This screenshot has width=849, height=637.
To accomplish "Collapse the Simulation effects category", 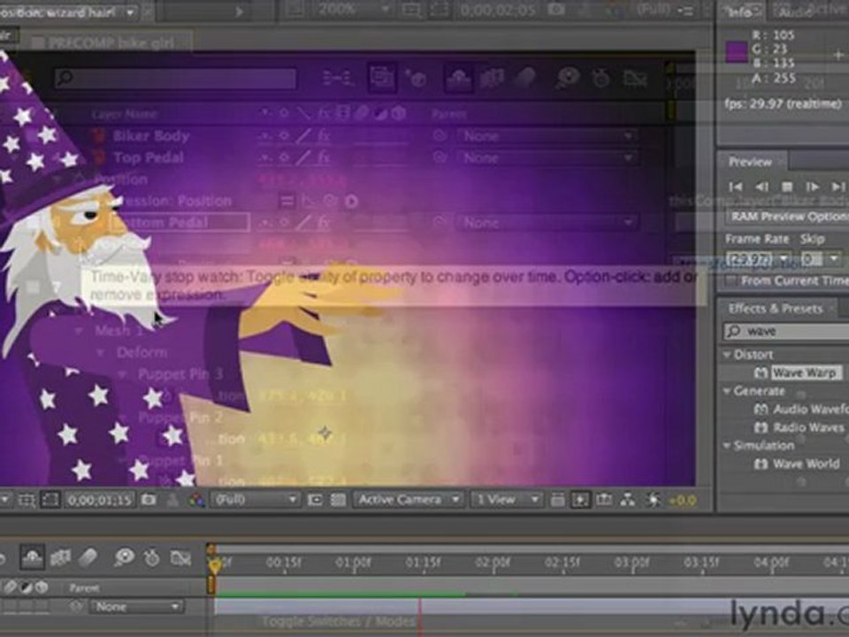I will (x=727, y=445).
